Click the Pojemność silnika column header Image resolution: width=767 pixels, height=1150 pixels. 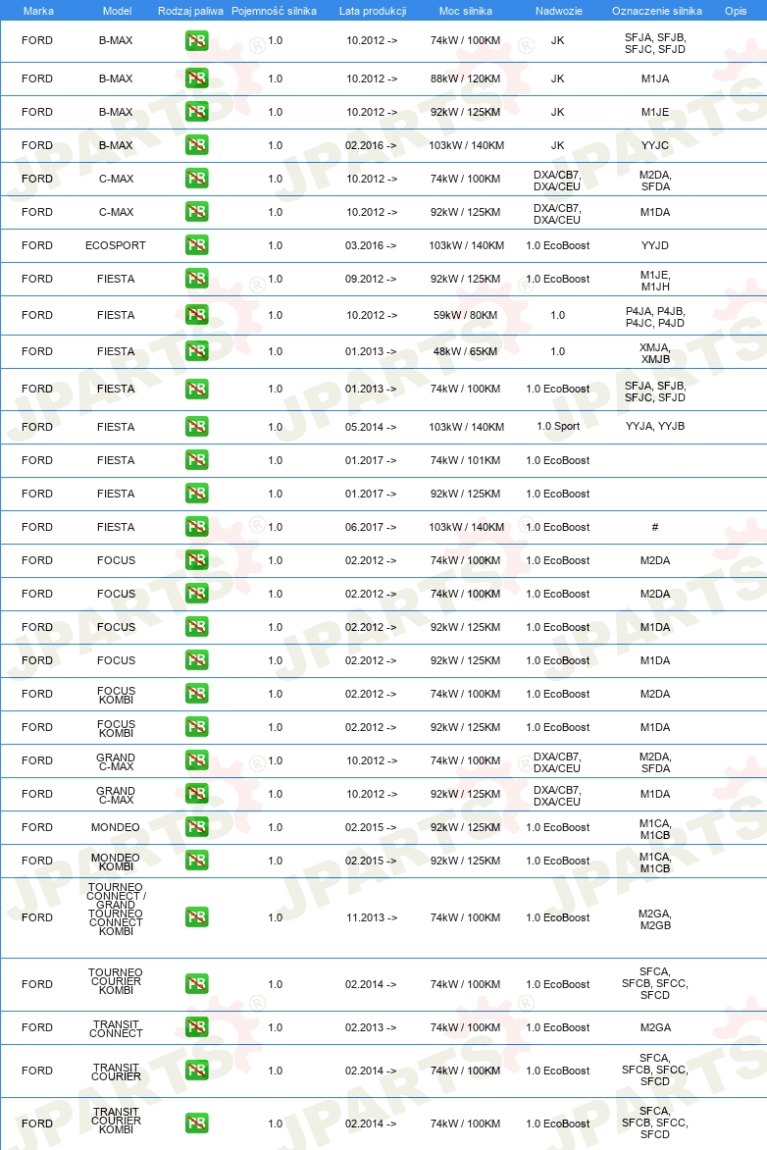(275, 11)
